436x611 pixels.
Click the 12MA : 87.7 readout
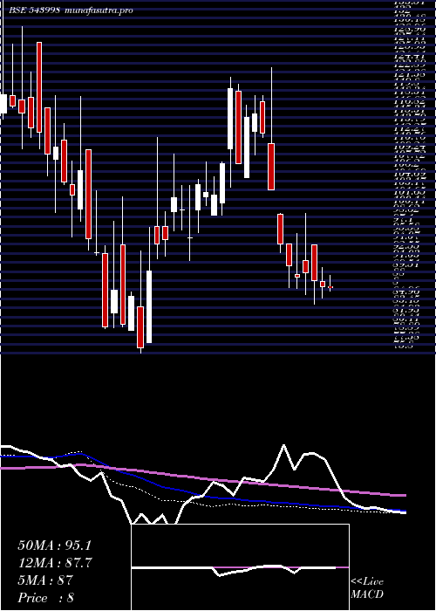coord(55,563)
